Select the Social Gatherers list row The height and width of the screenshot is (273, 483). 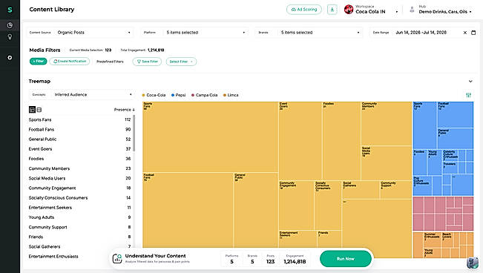(x=79, y=246)
